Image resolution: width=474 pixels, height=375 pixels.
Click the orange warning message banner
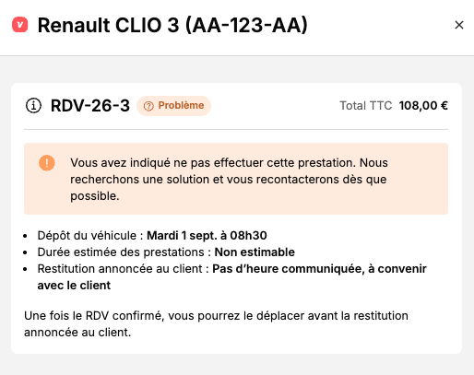click(x=236, y=179)
